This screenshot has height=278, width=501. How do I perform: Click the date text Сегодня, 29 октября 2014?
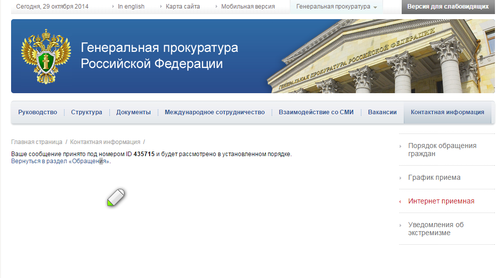pyautogui.click(x=52, y=7)
